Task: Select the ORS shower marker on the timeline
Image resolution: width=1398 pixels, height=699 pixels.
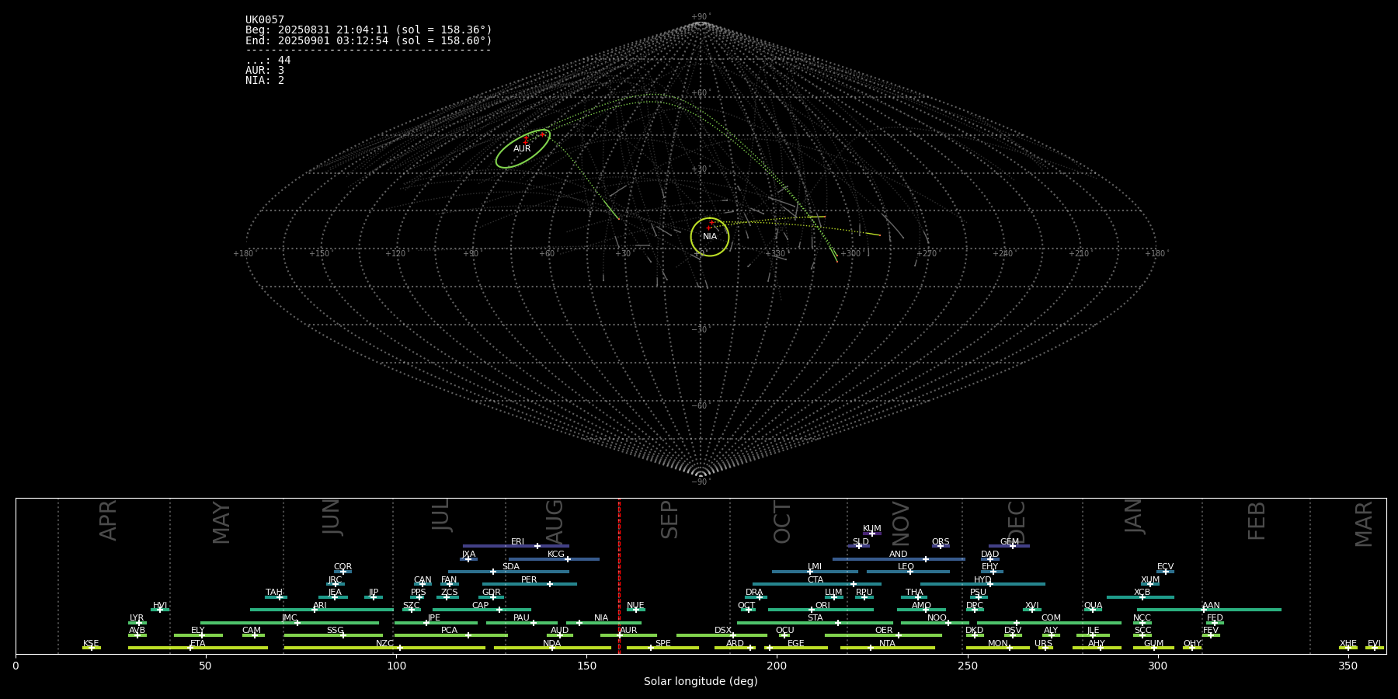Action: (941, 546)
